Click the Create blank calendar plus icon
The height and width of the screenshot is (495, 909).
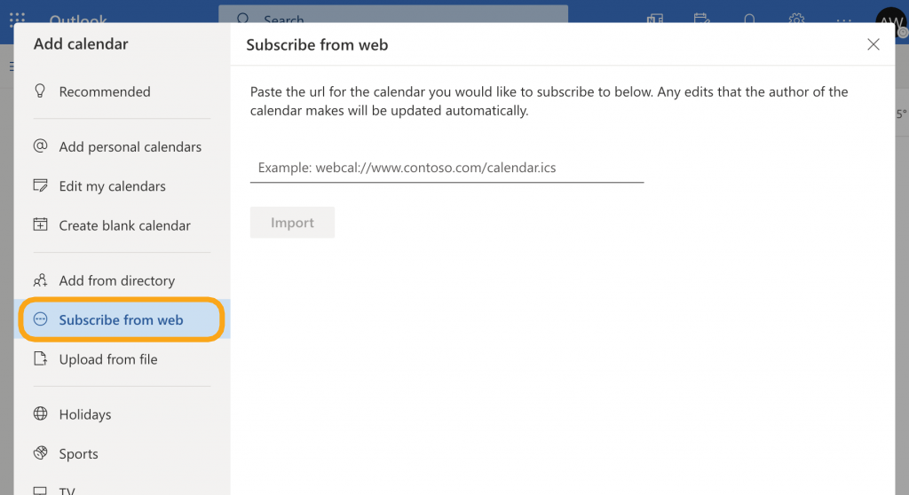click(x=40, y=225)
